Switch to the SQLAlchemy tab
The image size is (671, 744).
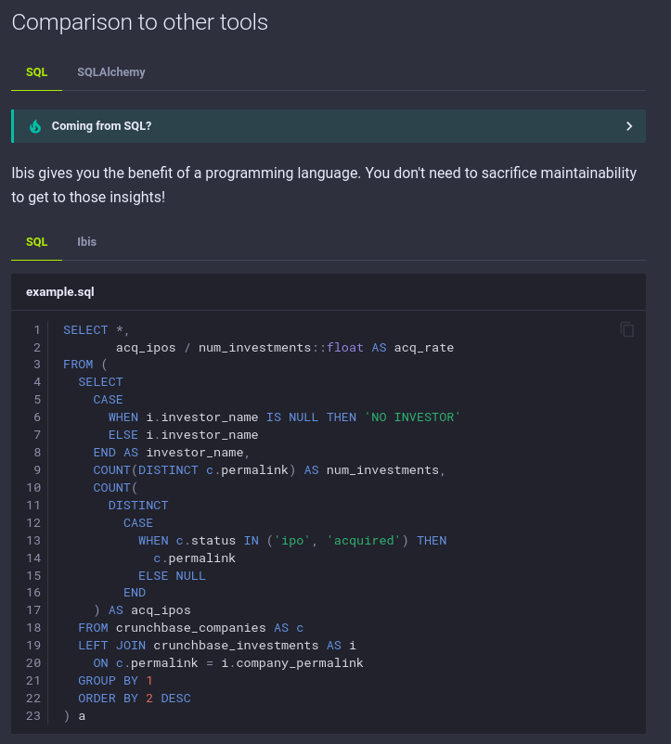[110, 71]
